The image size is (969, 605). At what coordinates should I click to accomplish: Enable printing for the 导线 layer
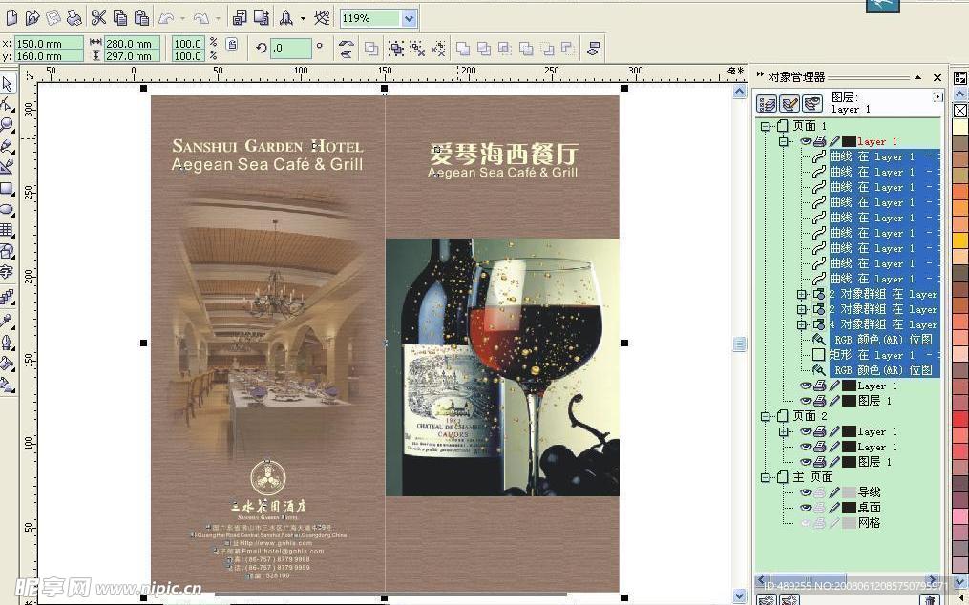[x=819, y=492]
